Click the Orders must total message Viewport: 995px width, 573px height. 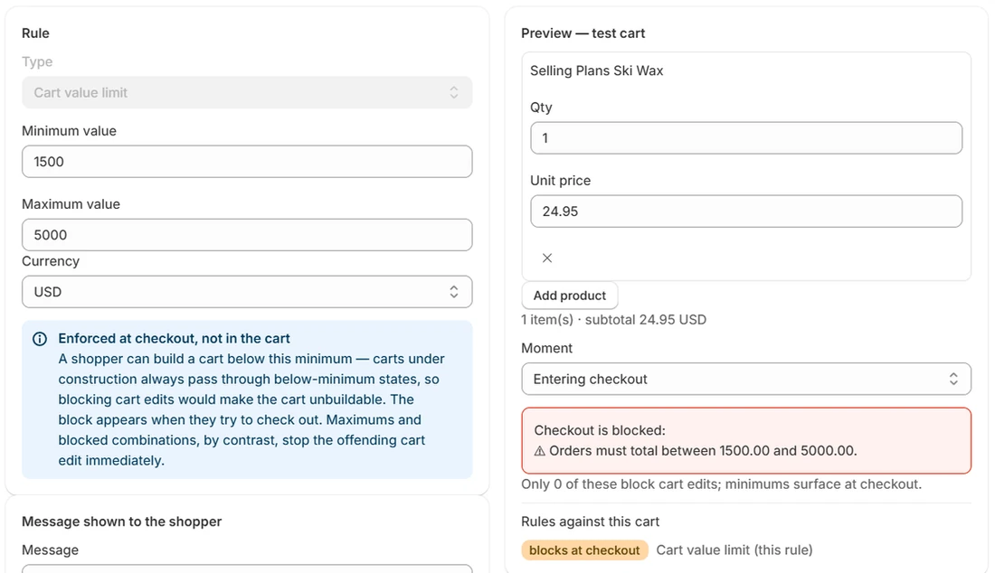703,451
